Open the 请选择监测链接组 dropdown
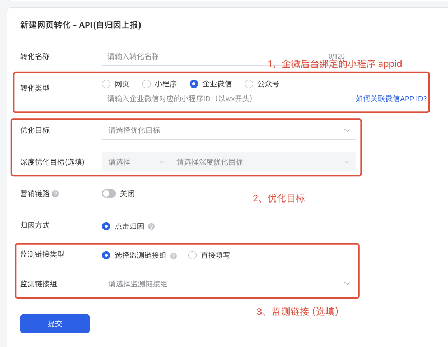This screenshot has height=347, width=448. 229,284
